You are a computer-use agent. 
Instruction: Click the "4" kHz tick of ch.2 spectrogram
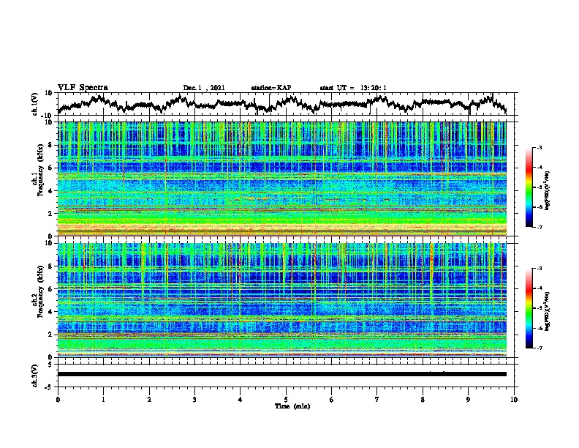coord(52,312)
